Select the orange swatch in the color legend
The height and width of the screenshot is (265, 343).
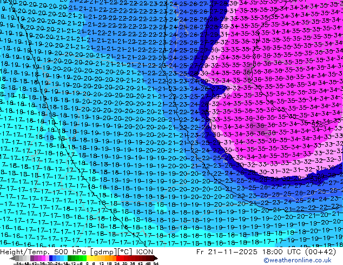click(111, 258)
